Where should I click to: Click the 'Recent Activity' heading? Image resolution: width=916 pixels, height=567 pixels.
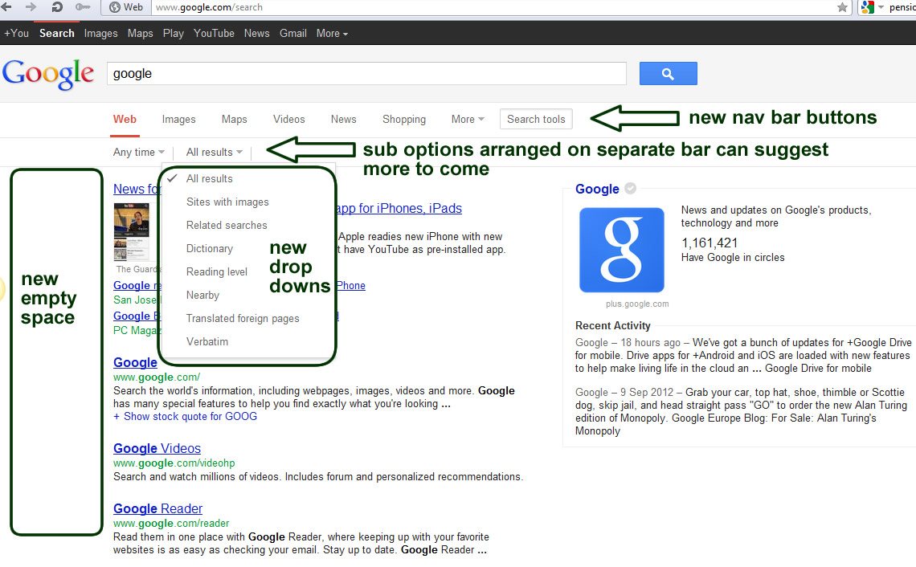[613, 326]
